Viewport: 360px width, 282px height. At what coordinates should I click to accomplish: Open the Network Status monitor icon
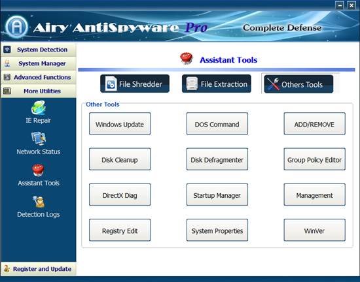(x=39, y=138)
